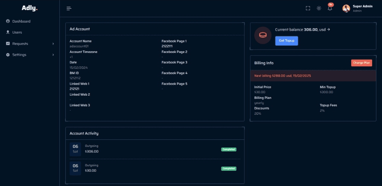
Task: Click Account Timezone value +1
Action: [71, 57]
